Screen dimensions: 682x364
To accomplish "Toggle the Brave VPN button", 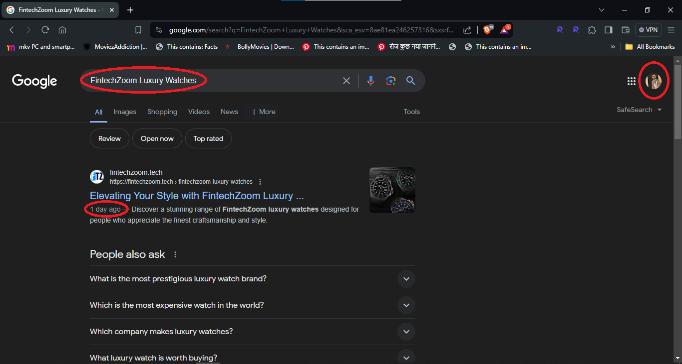I will [x=648, y=30].
